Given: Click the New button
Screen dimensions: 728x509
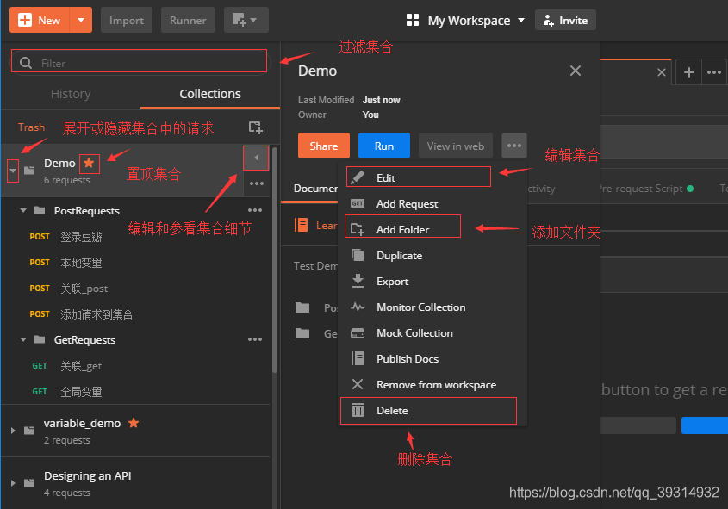Looking at the screenshot, I should pyautogui.click(x=40, y=20).
